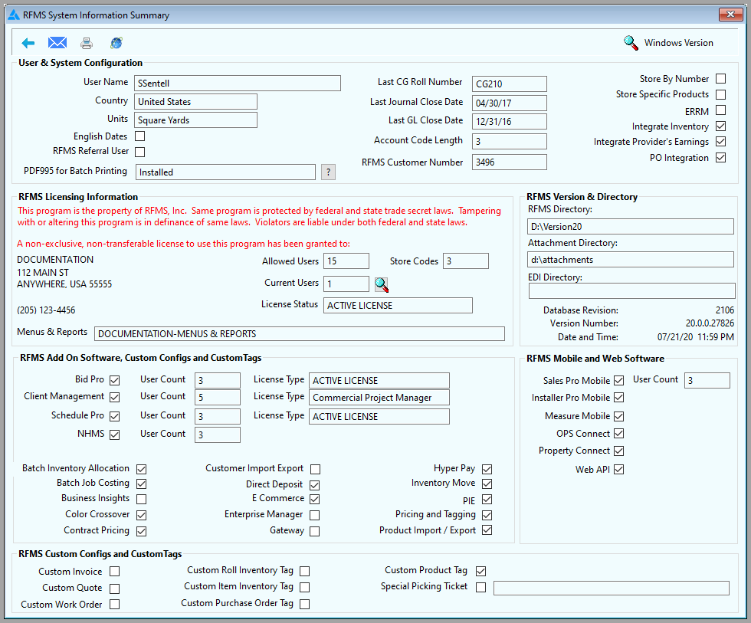The width and height of the screenshot is (751, 623).
Task: Enable Custom Quote checkbox
Action: pyautogui.click(x=114, y=588)
